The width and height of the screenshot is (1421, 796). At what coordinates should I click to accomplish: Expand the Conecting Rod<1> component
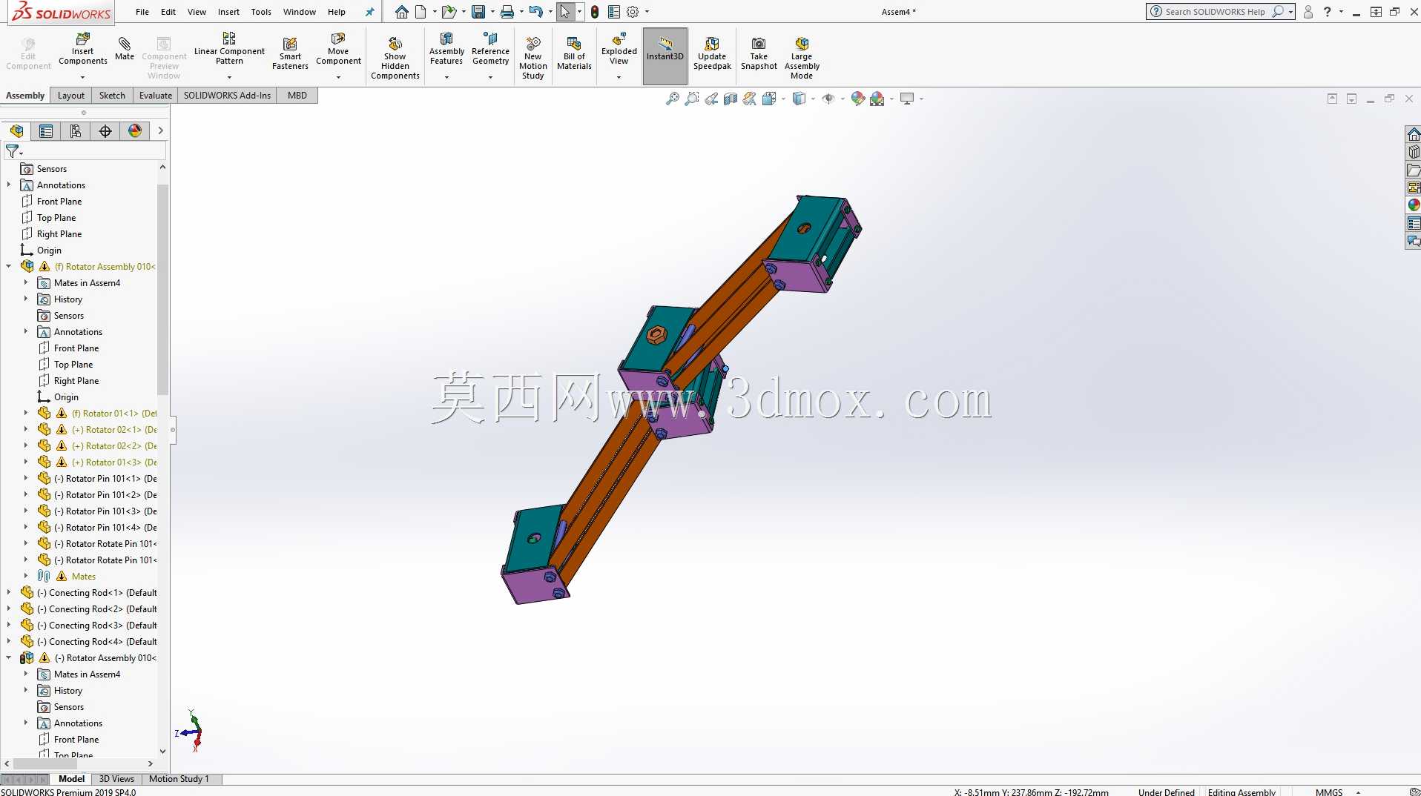(x=9, y=592)
